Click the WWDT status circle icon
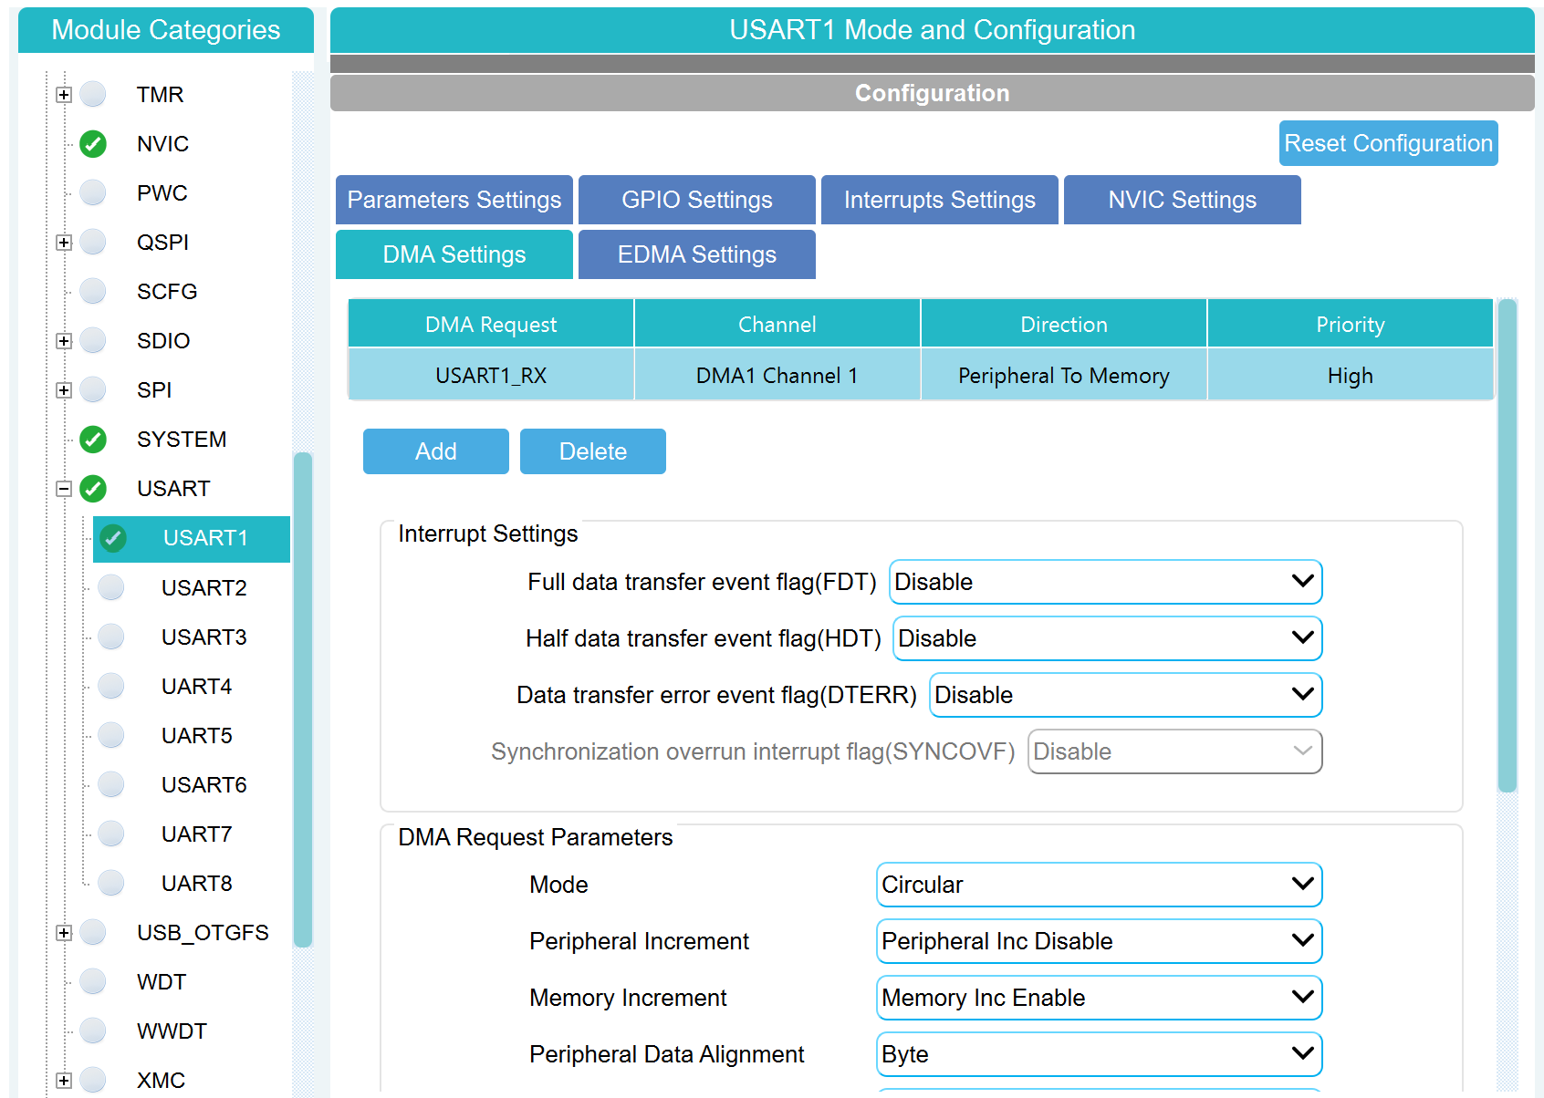Viewport: 1544px width, 1098px height. 93,1031
